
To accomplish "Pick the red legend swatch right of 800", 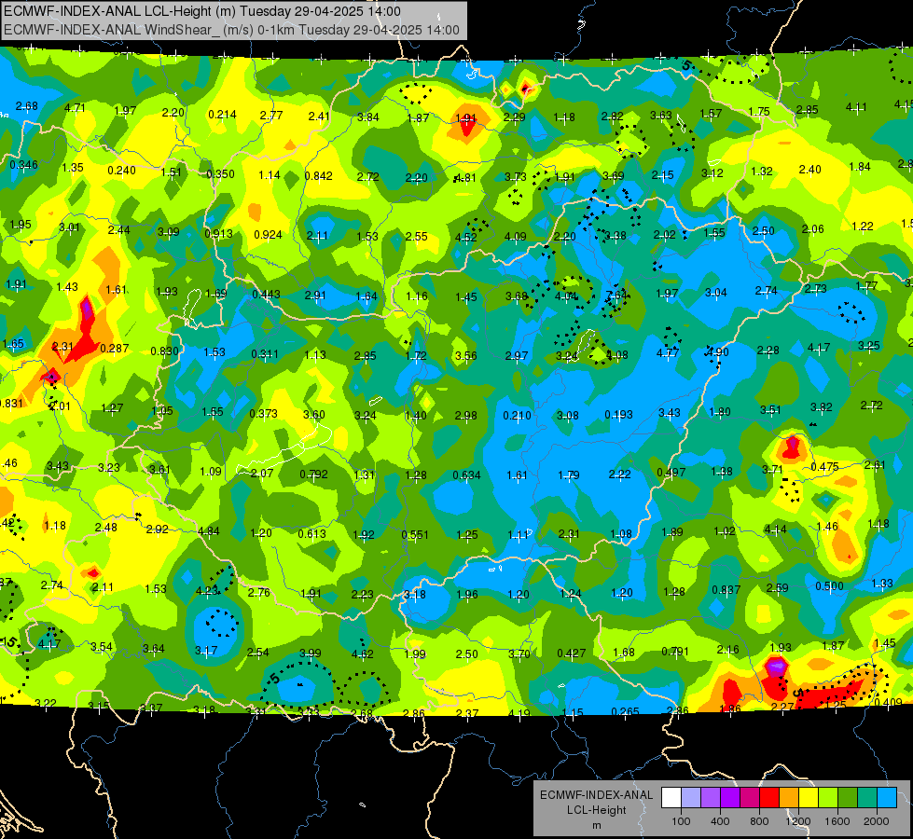I will (x=769, y=798).
